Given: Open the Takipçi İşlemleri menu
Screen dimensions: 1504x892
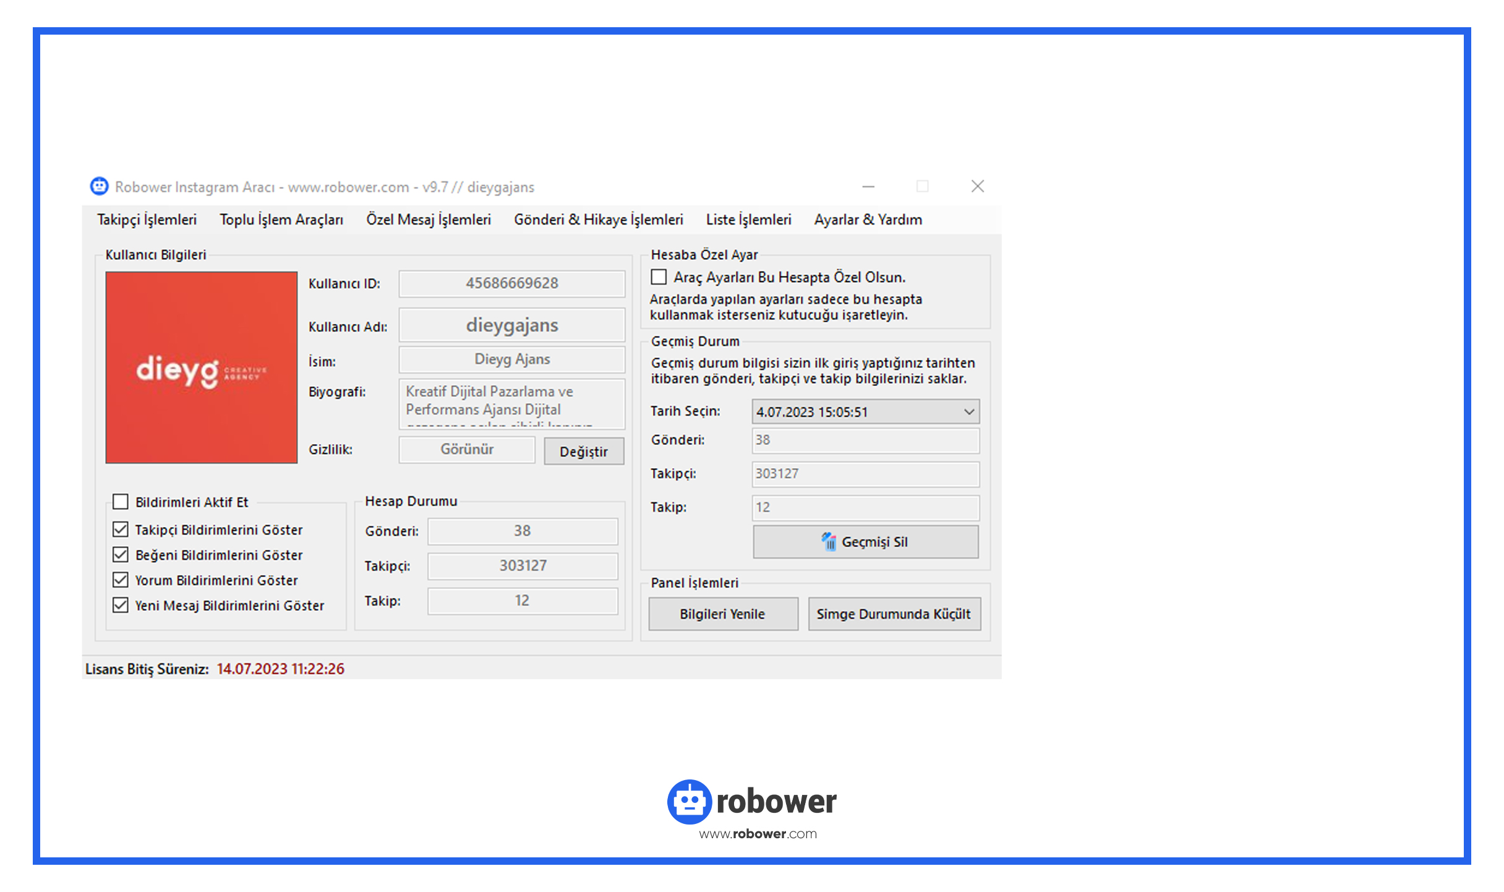Looking at the screenshot, I should point(147,220).
